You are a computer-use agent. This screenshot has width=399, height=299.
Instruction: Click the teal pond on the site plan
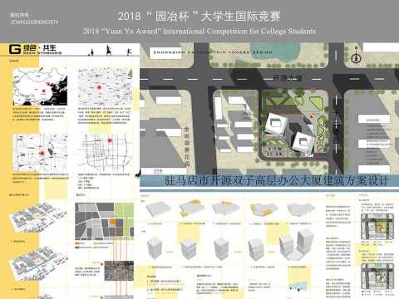point(276,52)
